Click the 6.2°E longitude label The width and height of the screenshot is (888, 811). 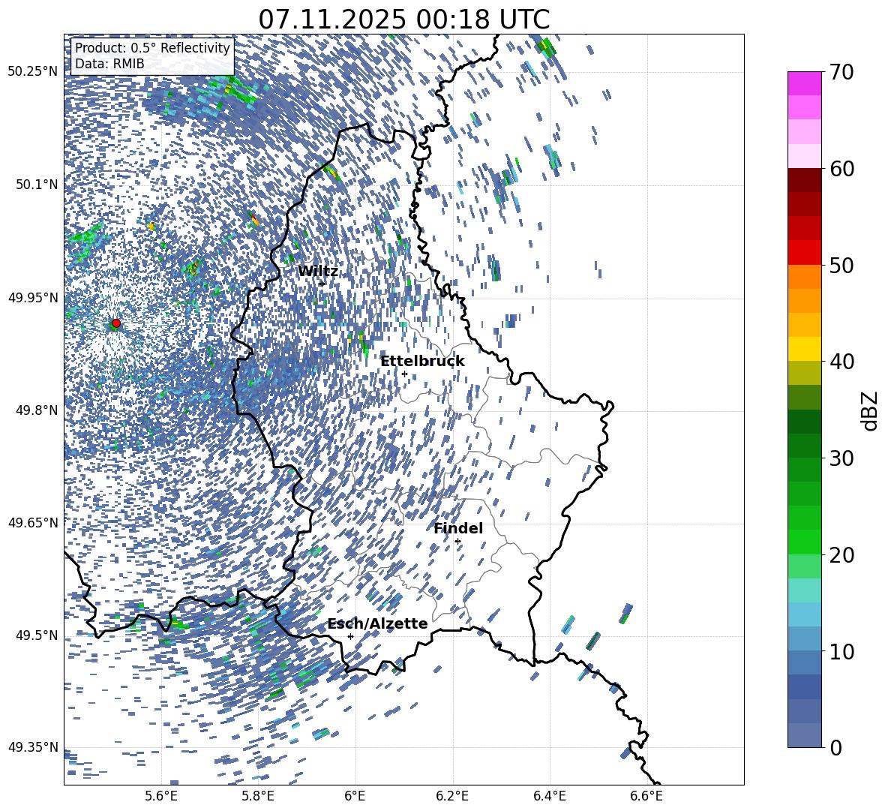point(452,796)
